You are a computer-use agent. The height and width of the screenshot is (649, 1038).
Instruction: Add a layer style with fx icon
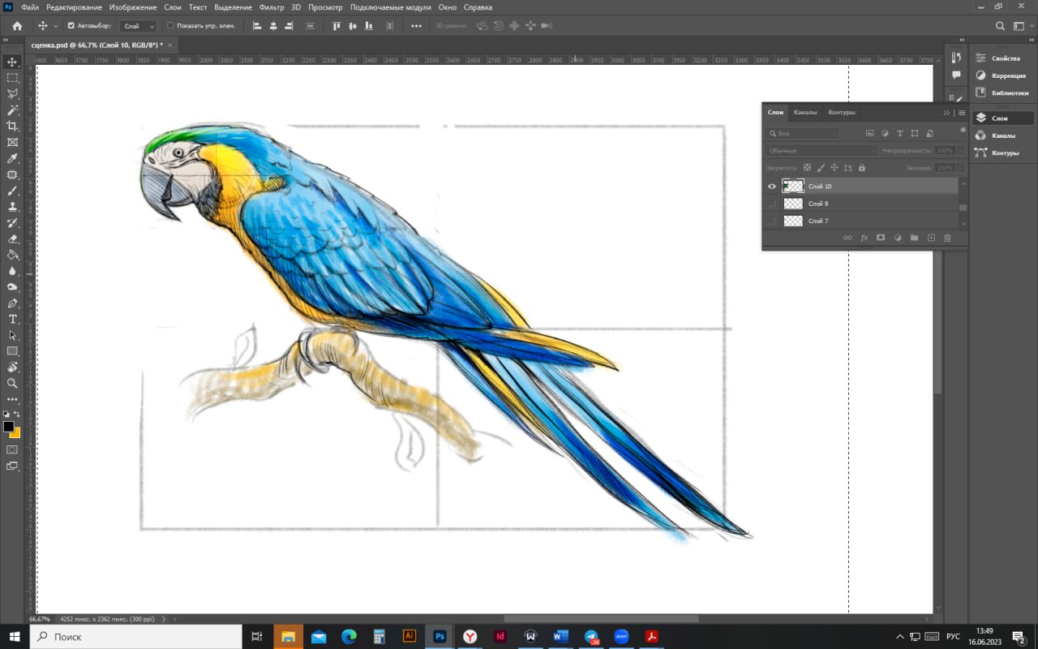pyautogui.click(x=864, y=238)
